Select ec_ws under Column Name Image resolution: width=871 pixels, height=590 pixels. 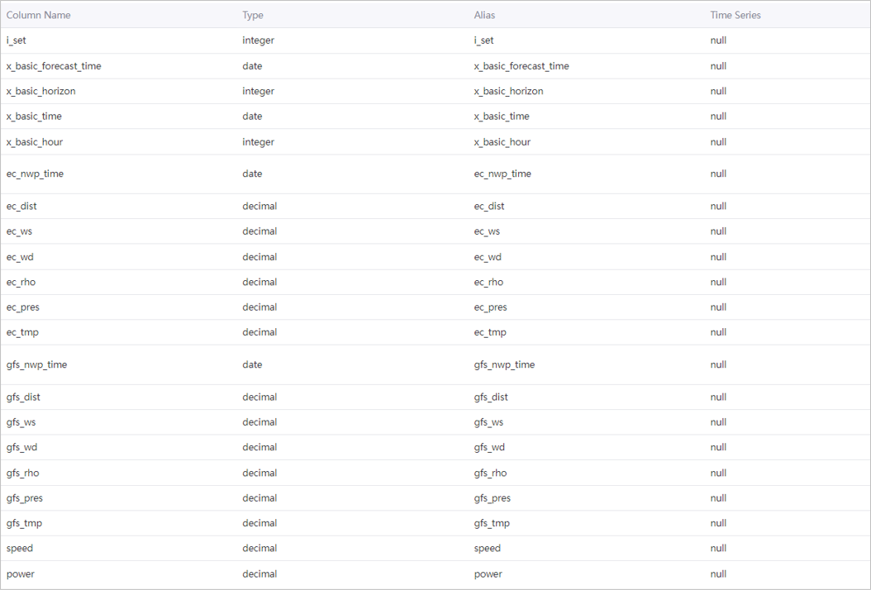tap(20, 231)
